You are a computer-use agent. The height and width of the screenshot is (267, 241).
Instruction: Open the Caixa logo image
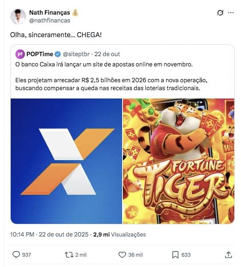pyautogui.click(x=66, y=161)
